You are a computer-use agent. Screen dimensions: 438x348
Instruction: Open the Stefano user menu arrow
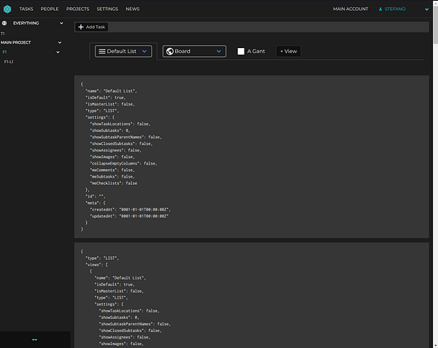[x=426, y=9]
